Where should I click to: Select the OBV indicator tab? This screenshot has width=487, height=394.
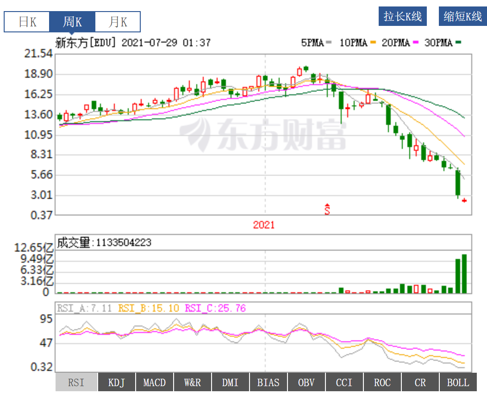pyautogui.click(x=306, y=382)
